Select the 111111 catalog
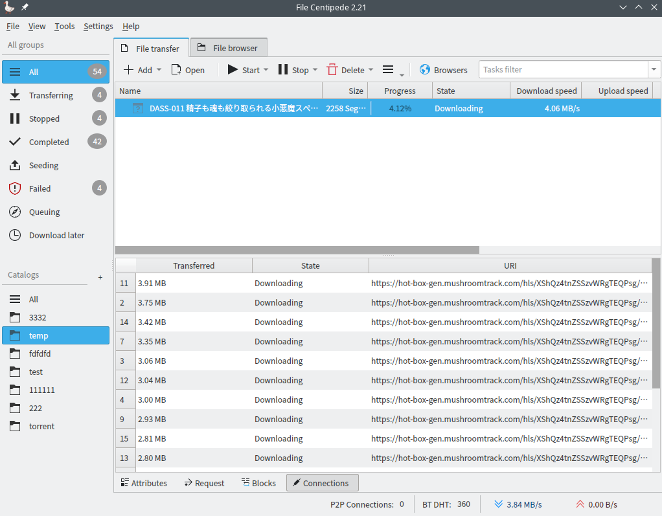This screenshot has width=662, height=516. tap(56, 390)
